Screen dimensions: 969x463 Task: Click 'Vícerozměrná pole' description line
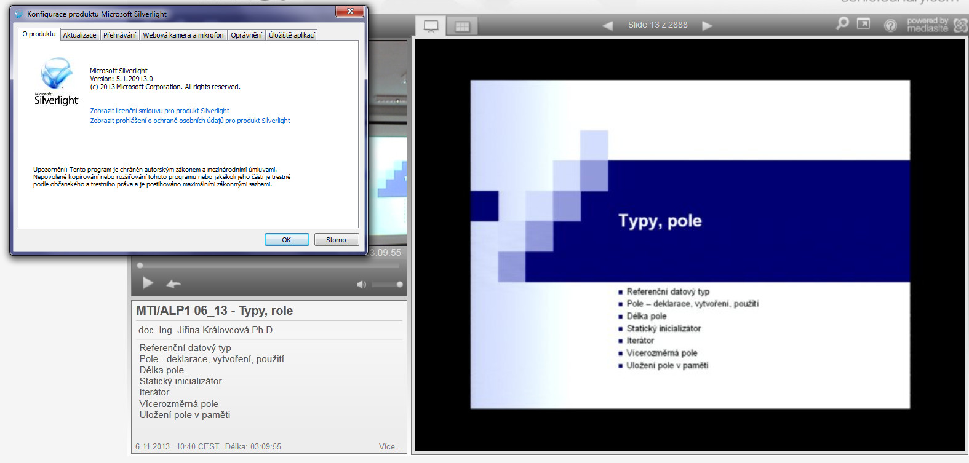(x=178, y=404)
